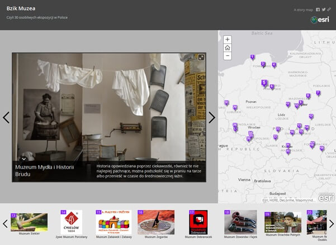
Task: Click the 'A story map' link
Action: click(303, 10)
